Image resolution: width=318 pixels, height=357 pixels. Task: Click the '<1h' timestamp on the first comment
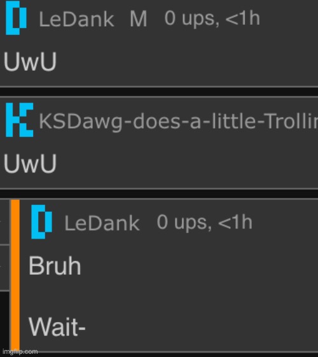point(242,18)
